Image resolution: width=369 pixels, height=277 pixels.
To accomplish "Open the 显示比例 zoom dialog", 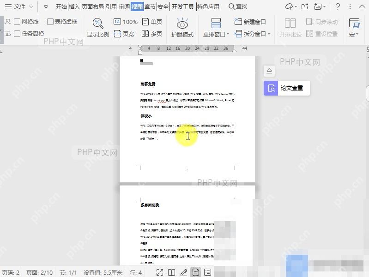I will 98,27.
